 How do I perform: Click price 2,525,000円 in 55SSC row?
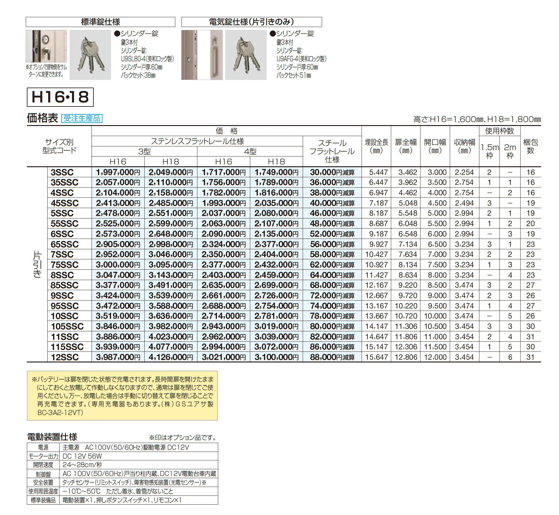(118, 224)
